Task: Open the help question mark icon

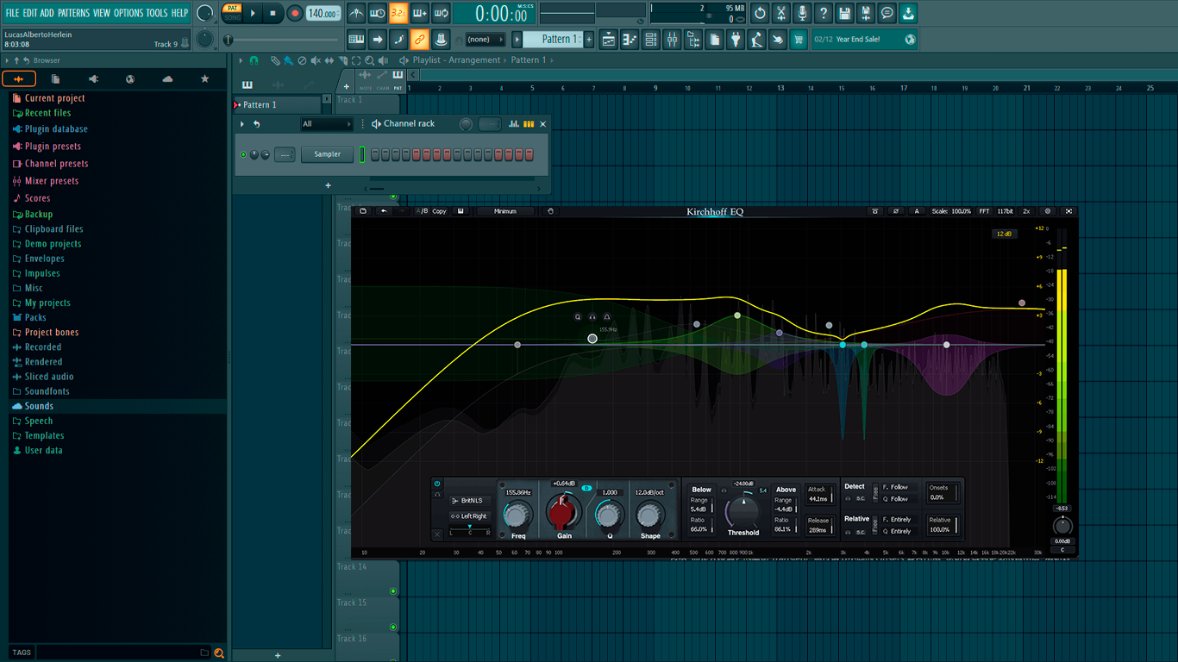Action: coord(824,13)
